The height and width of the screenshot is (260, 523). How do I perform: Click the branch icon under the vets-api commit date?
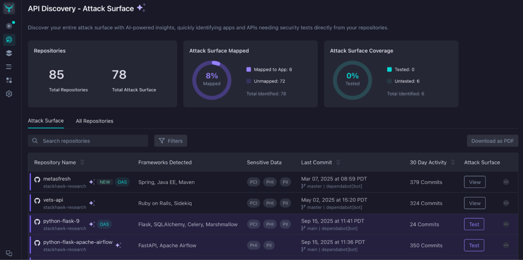[303, 207]
